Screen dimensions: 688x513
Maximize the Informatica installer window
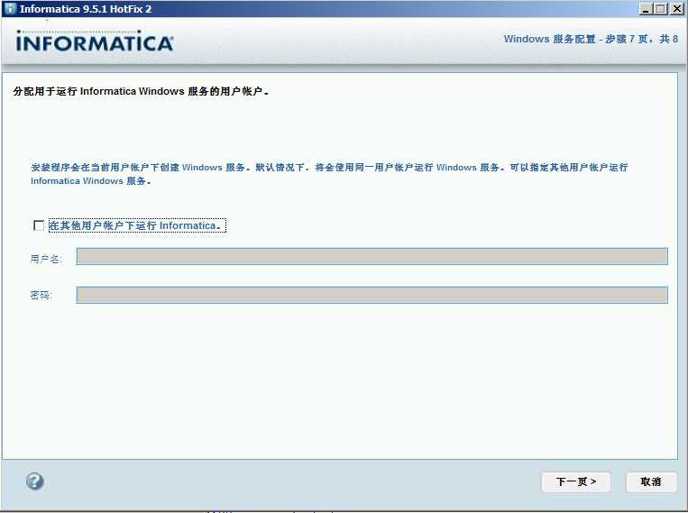click(660, 9)
